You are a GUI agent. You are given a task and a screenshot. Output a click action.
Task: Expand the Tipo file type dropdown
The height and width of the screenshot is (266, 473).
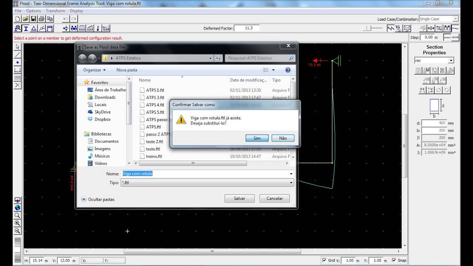click(291, 183)
